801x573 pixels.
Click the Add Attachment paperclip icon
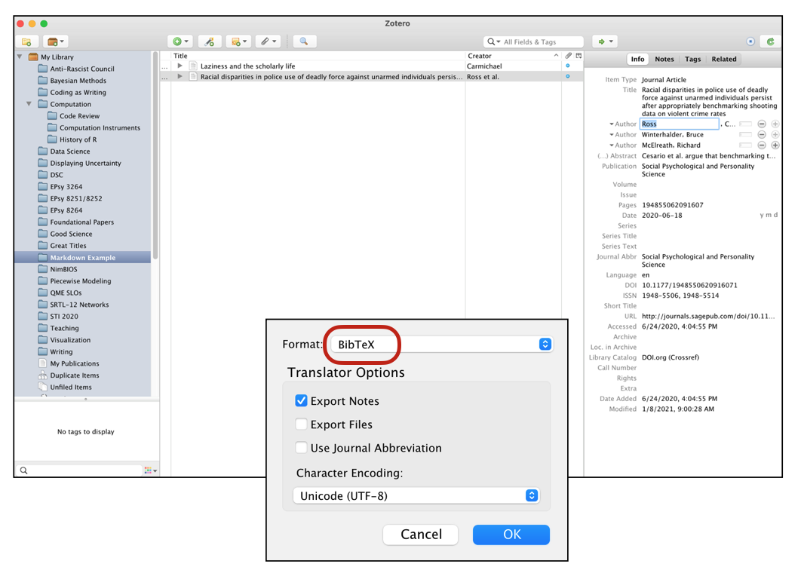pyautogui.click(x=264, y=41)
